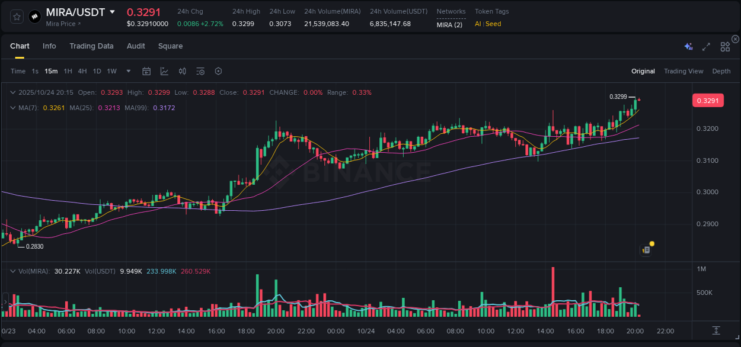Image resolution: width=741 pixels, height=347 pixels.
Task: Select the line chart style icon
Action: pos(164,71)
